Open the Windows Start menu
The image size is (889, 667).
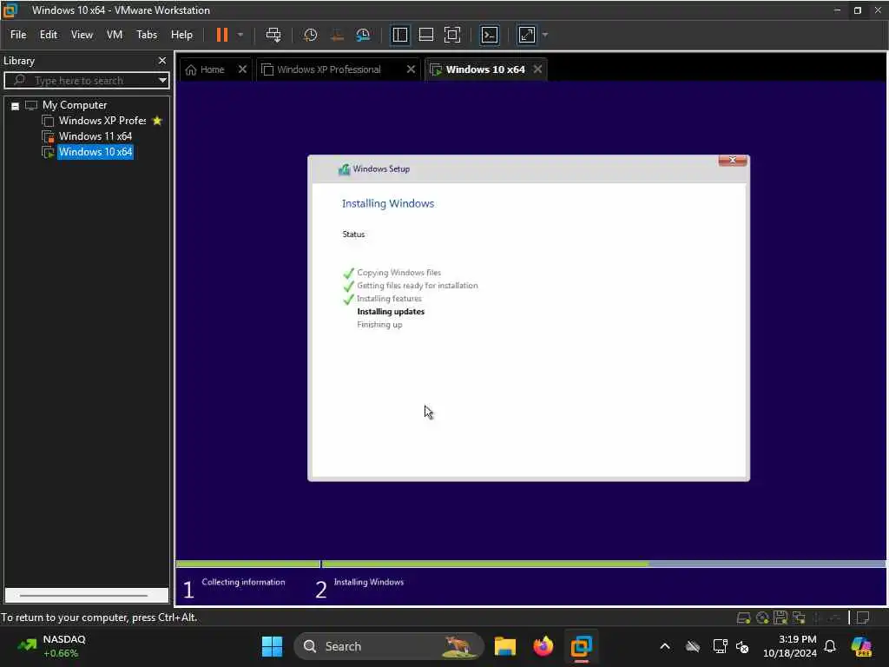(x=272, y=646)
